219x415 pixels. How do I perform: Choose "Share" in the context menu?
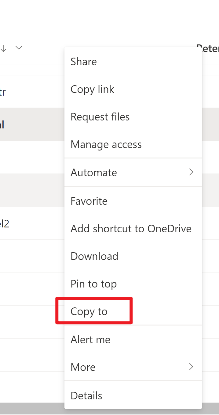83,62
